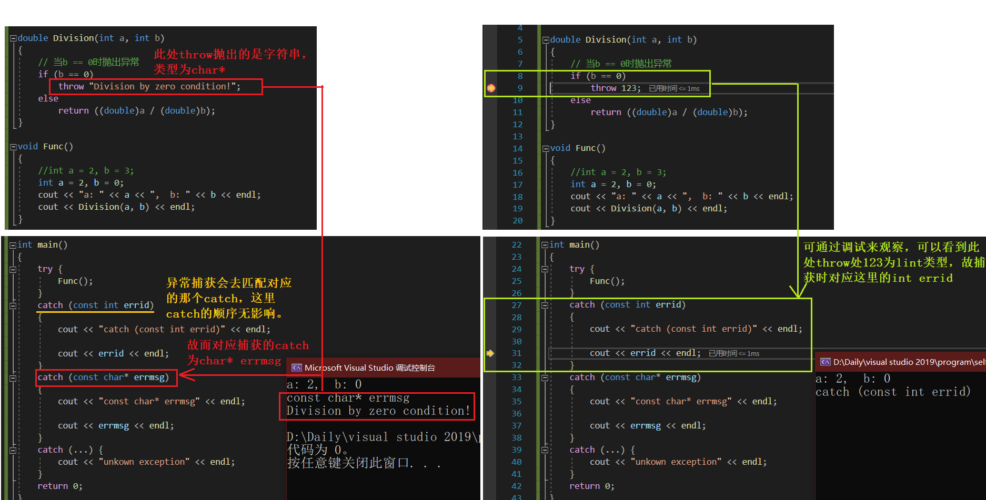The height and width of the screenshot is (500, 986).
Task: Click "//int a = 2, b = 3;" comment on line 16
Action: pyautogui.click(x=618, y=172)
